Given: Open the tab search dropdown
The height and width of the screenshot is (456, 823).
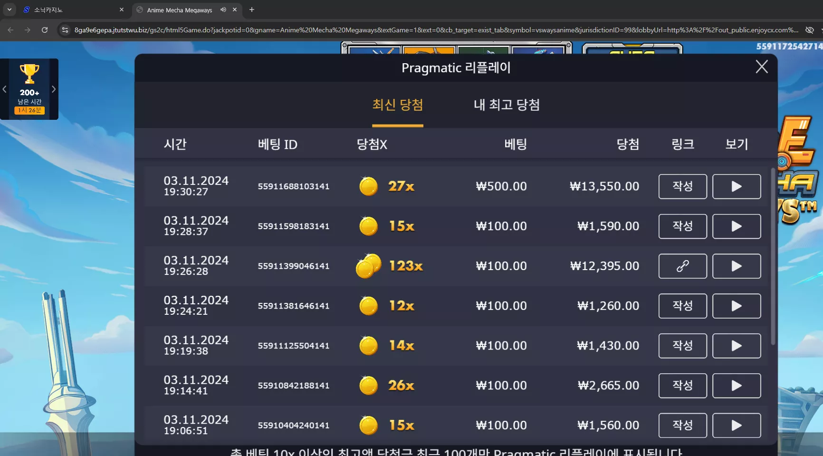Looking at the screenshot, I should 9,10.
